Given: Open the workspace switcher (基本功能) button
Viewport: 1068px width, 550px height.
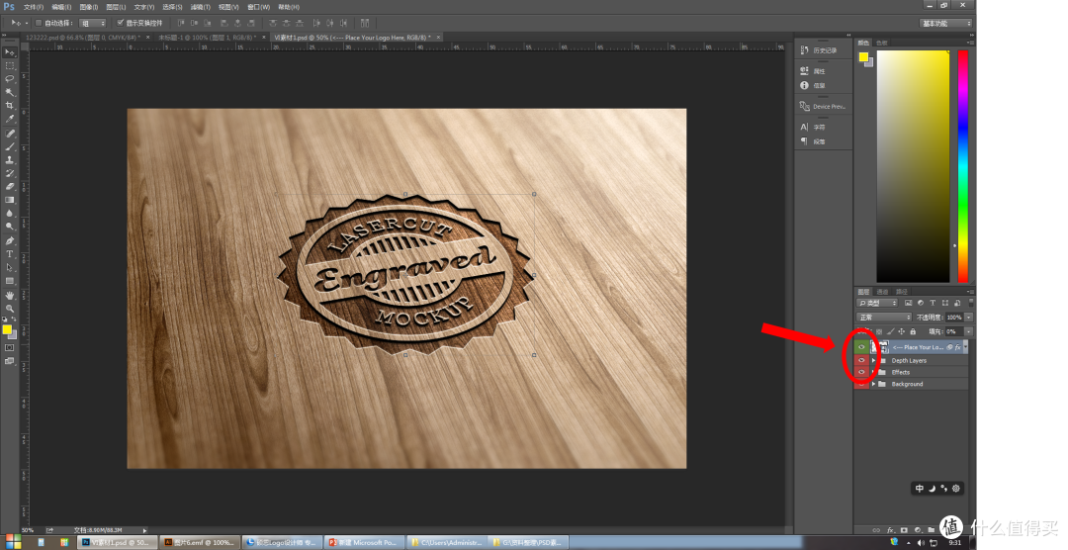Looking at the screenshot, I should 946,23.
